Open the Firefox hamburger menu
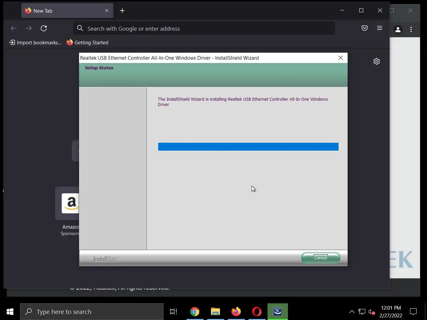427x320 pixels. [380, 28]
